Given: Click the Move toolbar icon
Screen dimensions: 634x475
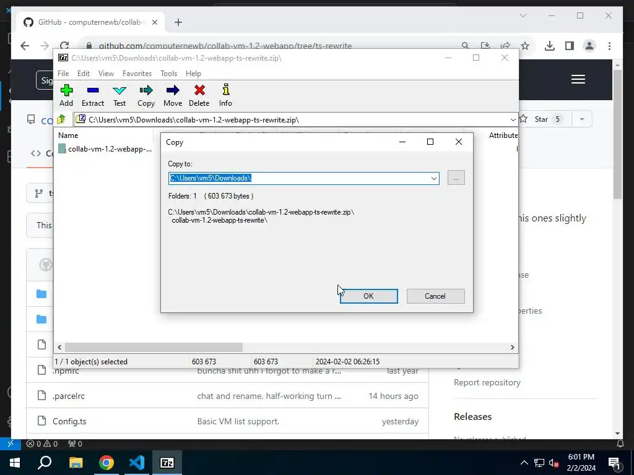Looking at the screenshot, I should tap(173, 95).
